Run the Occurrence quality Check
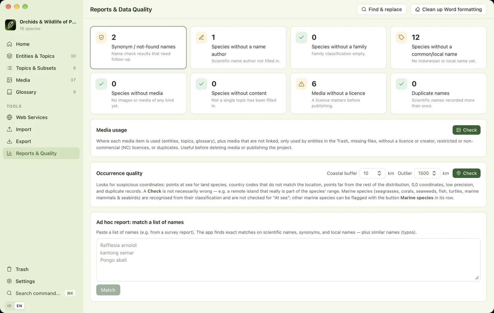494x313 pixels. [x=467, y=173]
